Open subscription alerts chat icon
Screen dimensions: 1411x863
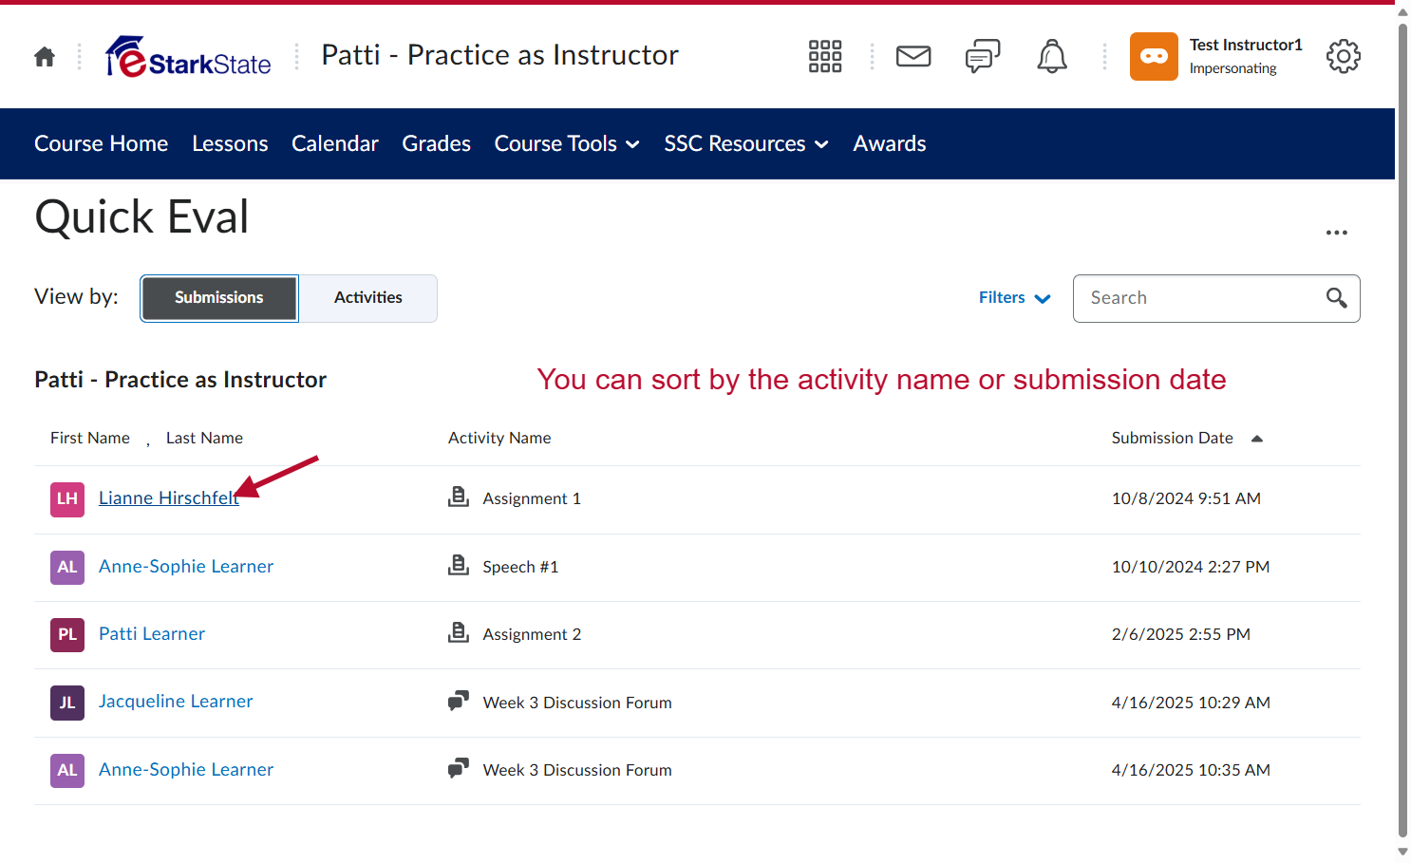[x=983, y=57]
